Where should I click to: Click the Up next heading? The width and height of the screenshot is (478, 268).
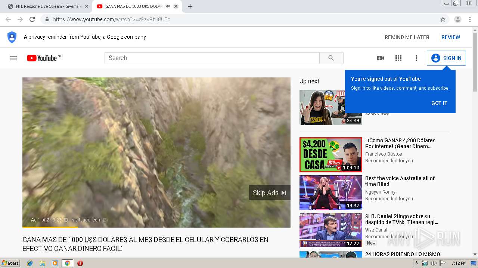(309, 81)
